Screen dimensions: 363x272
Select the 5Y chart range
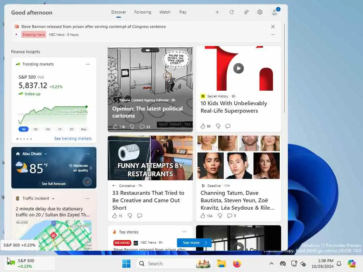pyautogui.click(x=72, y=129)
